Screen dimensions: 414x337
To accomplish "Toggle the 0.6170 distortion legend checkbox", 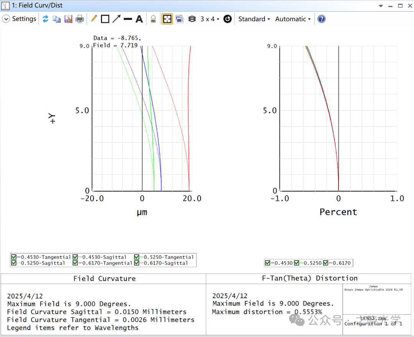I will 326,263.
